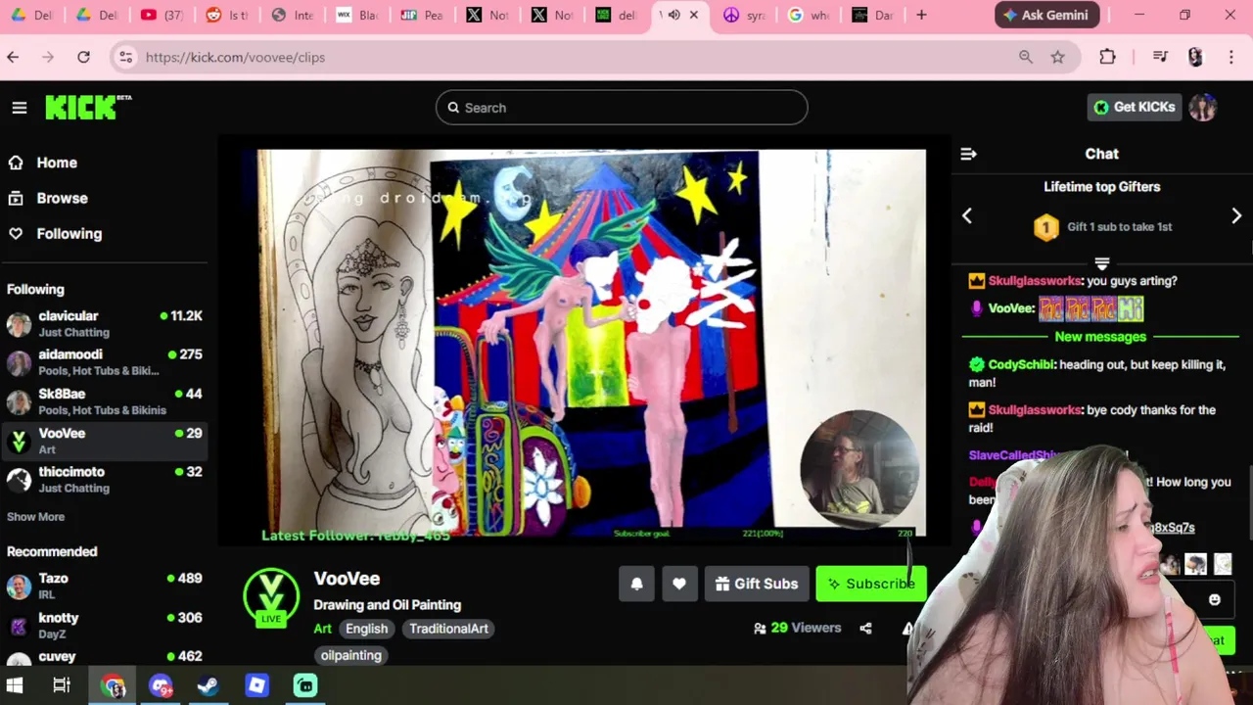
Task: Click the VooVee channel name heading
Action: 347,579
